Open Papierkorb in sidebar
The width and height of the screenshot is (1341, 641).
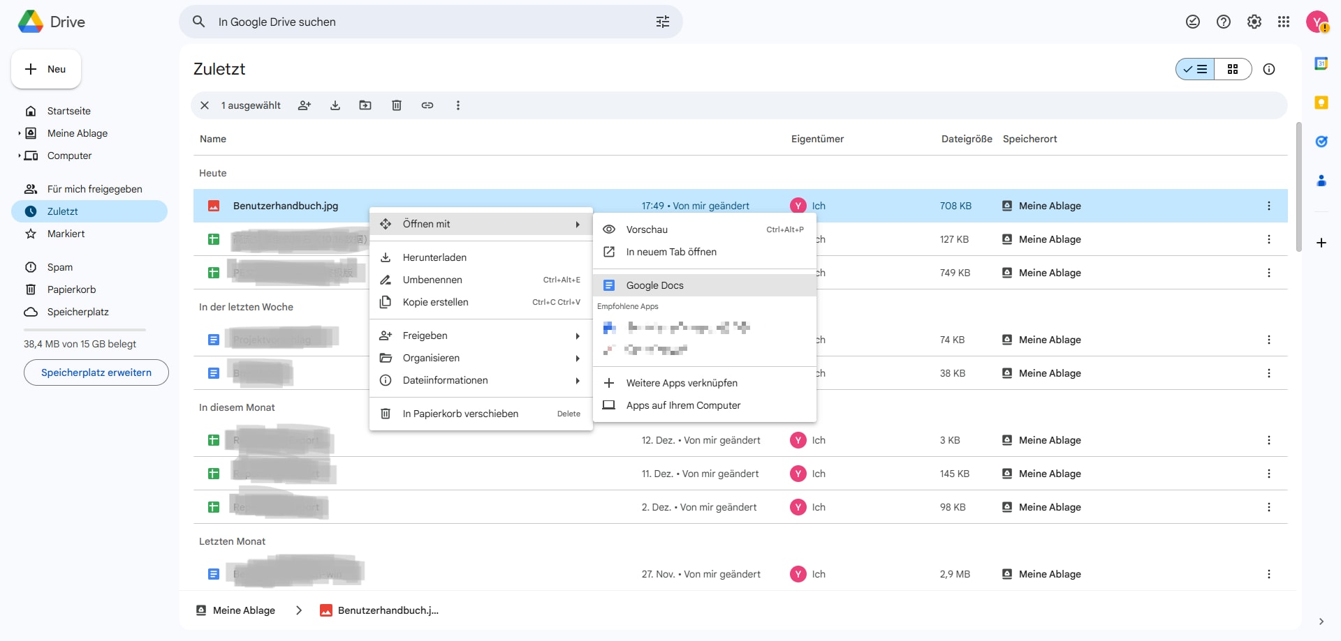point(89,289)
